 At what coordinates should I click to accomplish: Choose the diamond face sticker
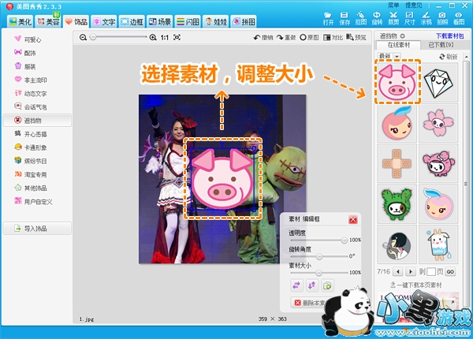(x=438, y=83)
